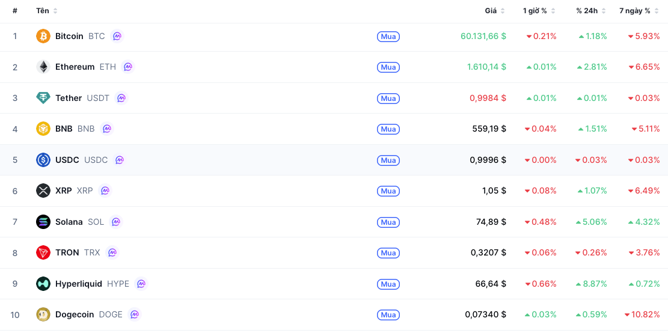Click the Dogecoin logo icon
Screen dimensions: 668x333
pyautogui.click(x=43, y=315)
